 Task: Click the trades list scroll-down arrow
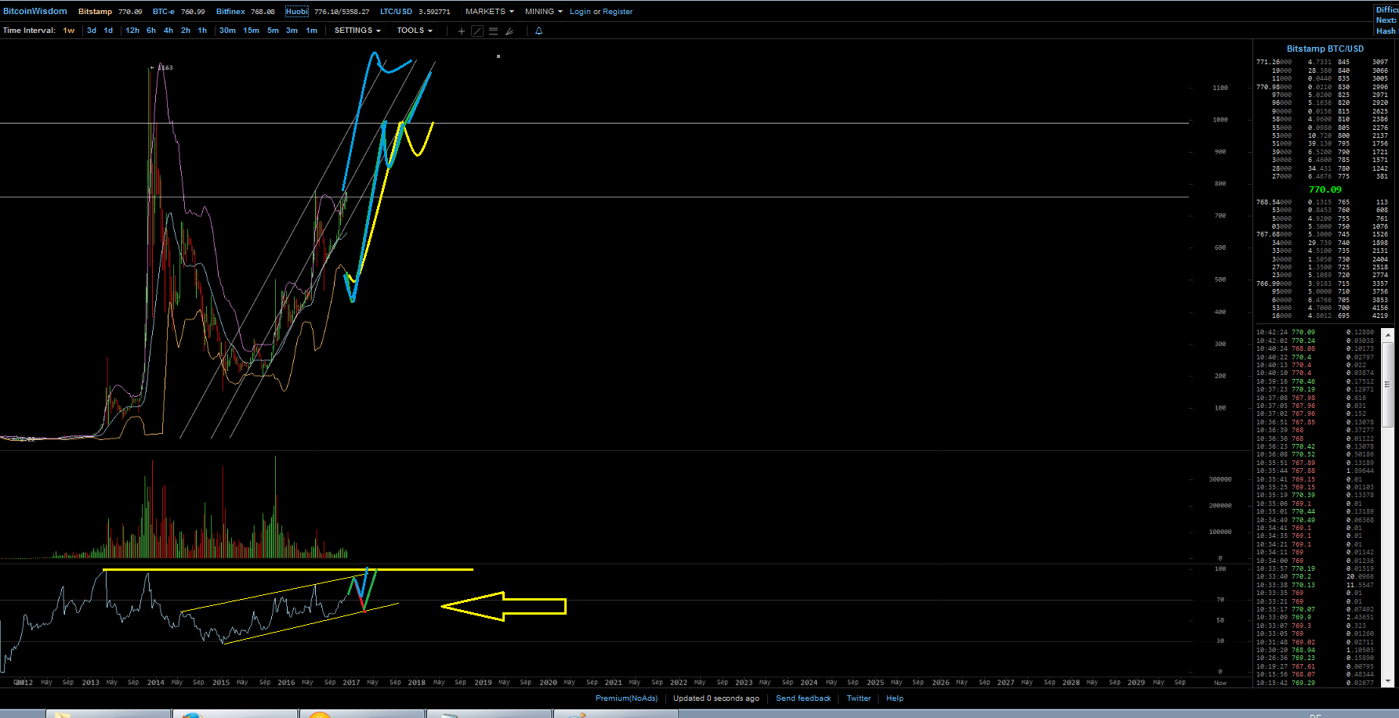(1388, 681)
